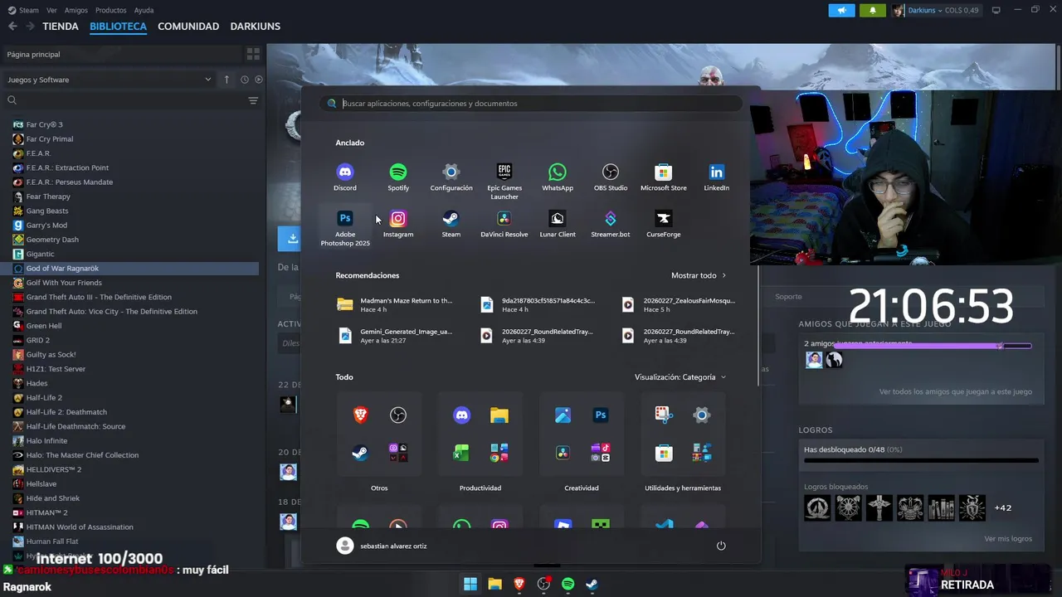Open Streamer.bot app
This screenshot has width=1062, height=597.
611,224
